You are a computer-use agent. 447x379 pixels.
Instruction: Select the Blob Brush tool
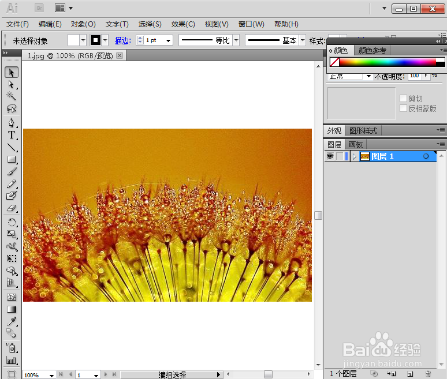point(12,196)
